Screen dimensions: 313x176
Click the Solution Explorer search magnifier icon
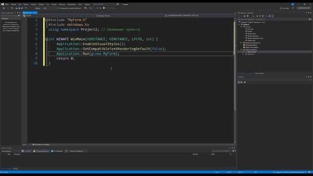310,20
